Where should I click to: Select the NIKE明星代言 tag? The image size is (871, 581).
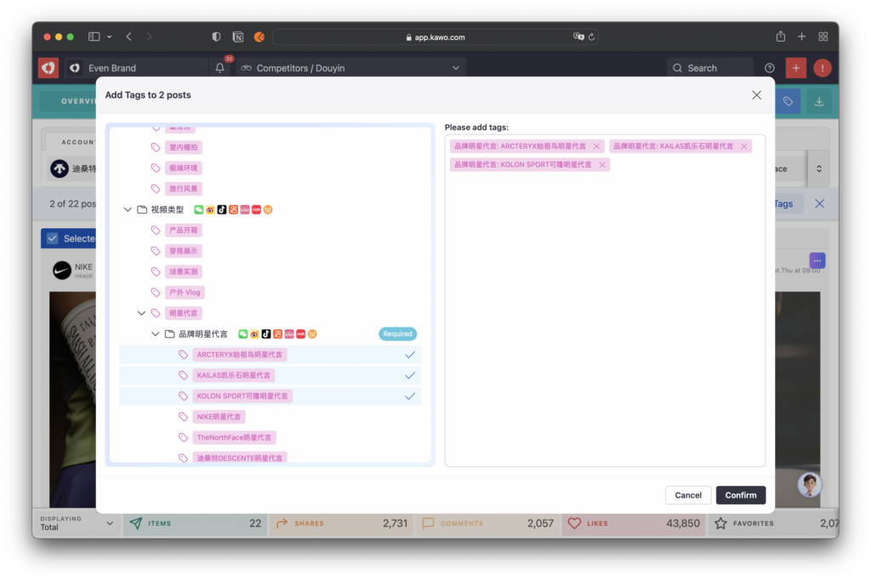click(x=219, y=417)
